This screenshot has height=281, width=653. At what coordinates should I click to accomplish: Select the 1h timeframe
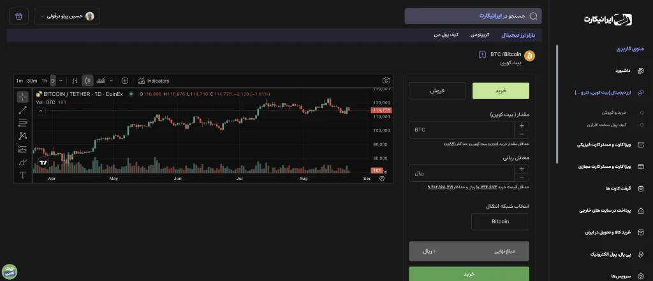44,81
